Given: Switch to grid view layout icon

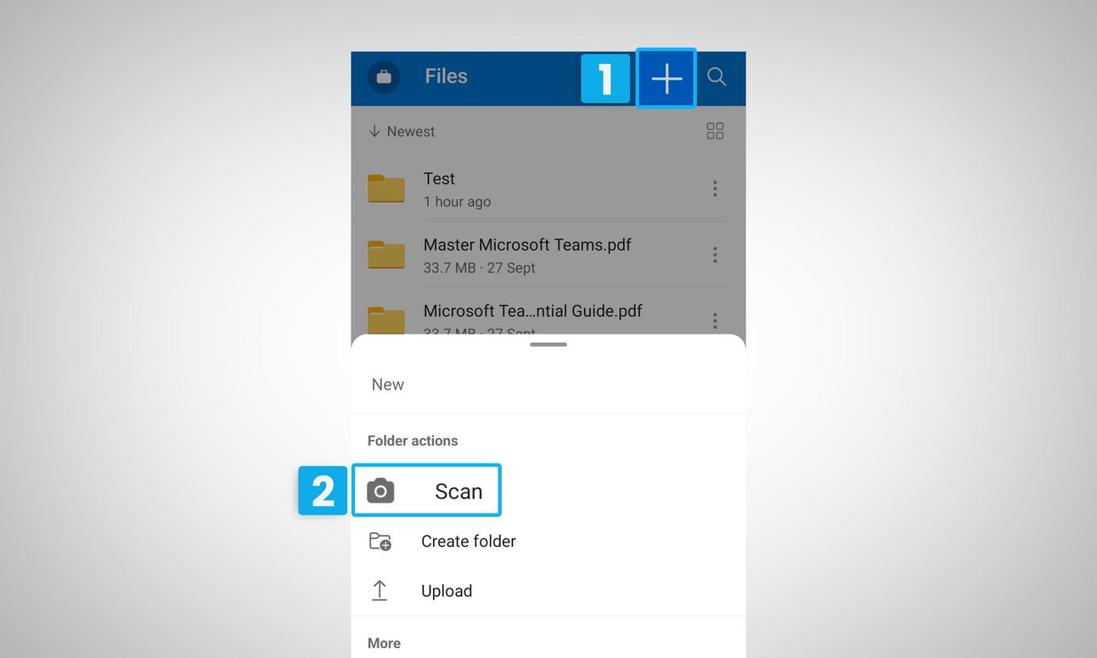Looking at the screenshot, I should (715, 131).
